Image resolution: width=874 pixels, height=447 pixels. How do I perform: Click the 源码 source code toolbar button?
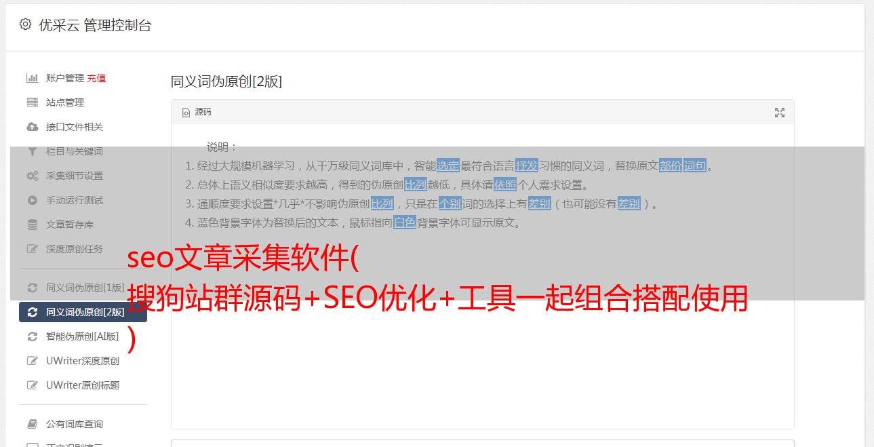coord(197,112)
